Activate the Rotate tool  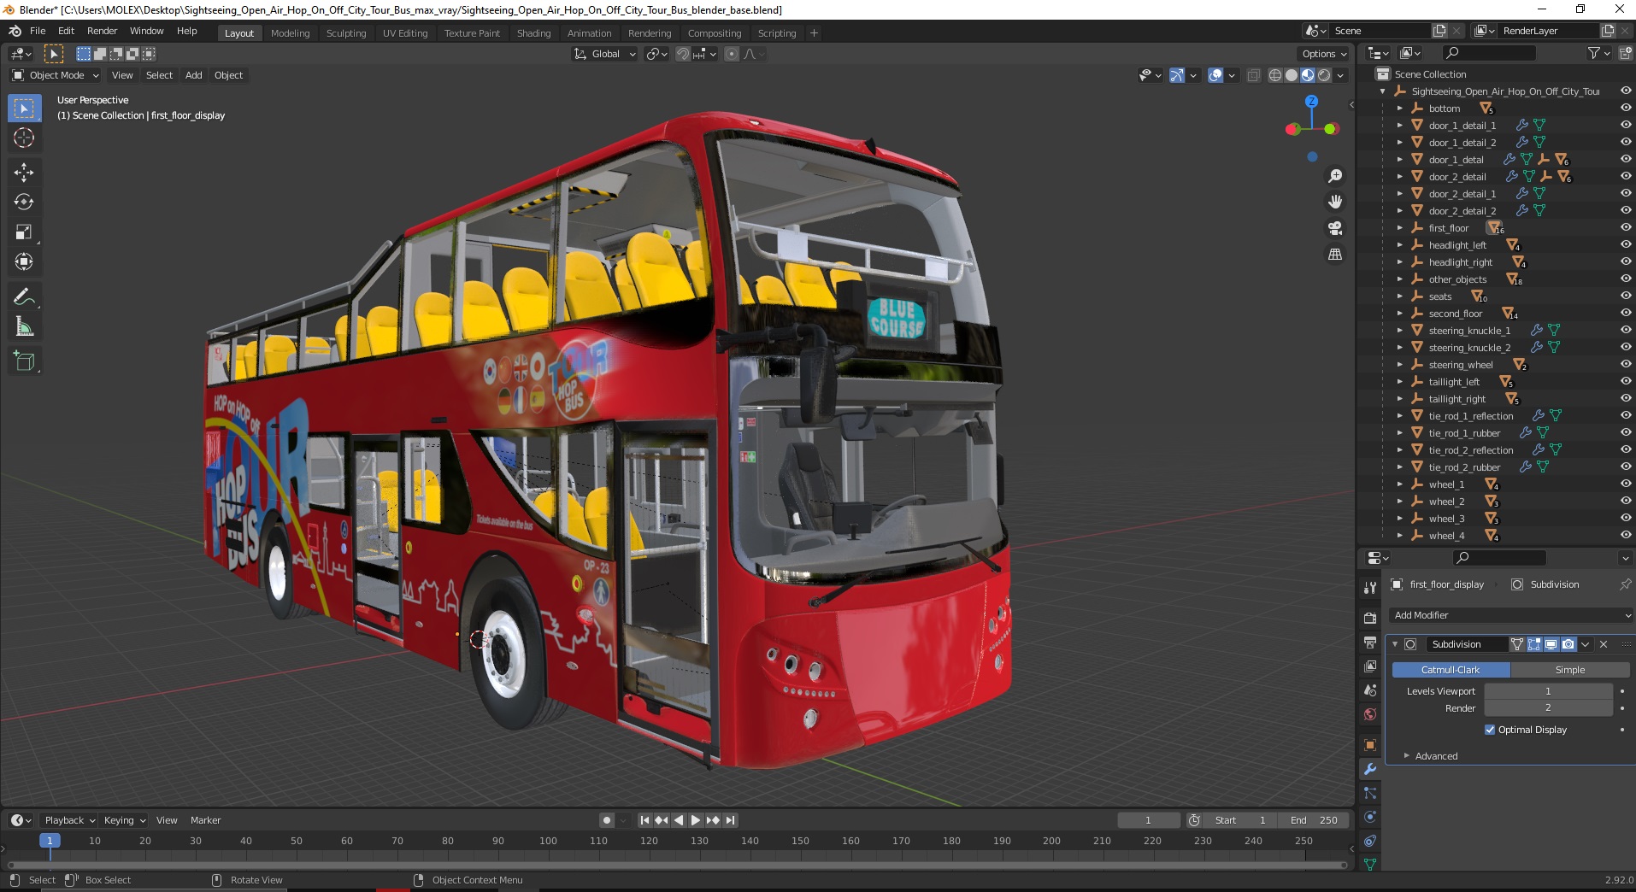(x=24, y=202)
